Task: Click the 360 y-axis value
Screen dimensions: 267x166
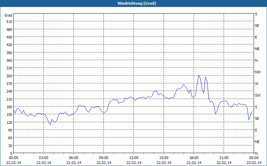Action: (x=10, y=60)
